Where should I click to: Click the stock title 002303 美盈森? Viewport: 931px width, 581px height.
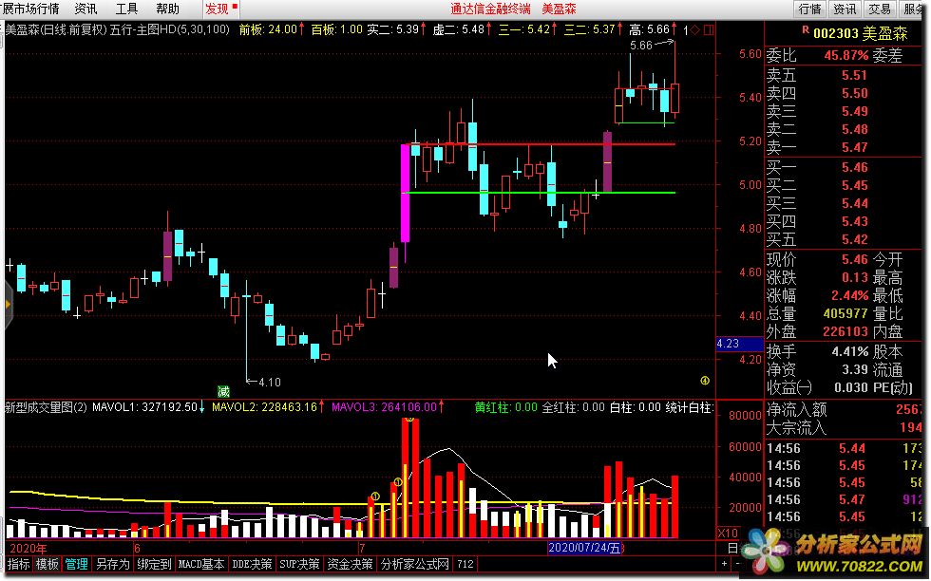(x=861, y=33)
